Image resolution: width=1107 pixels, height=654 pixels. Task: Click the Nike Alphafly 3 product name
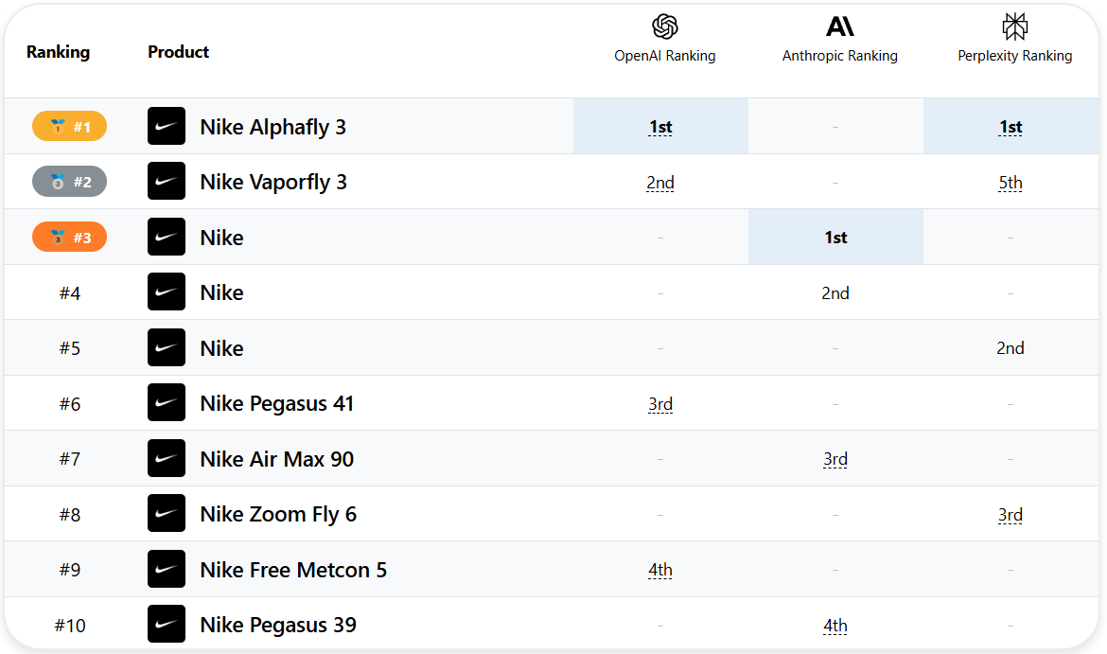pyautogui.click(x=273, y=127)
